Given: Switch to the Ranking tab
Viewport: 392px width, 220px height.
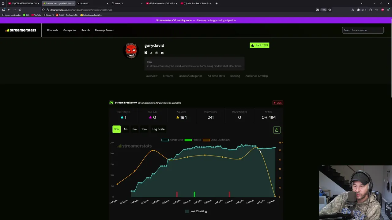Looking at the screenshot, I should pyautogui.click(x=235, y=76).
